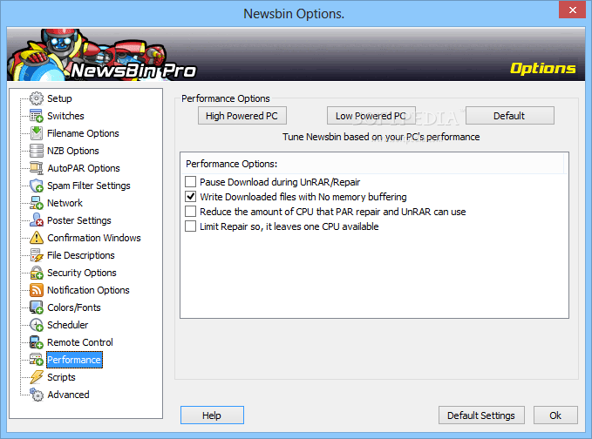Select Network in the tree
Viewport: 592px width, 439px height.
(65, 203)
